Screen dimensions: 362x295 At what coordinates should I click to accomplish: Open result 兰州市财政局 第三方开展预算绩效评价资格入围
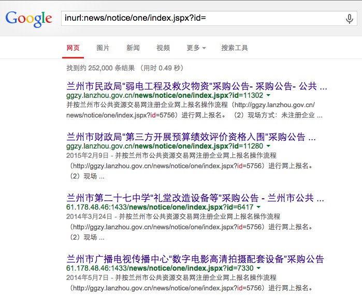pos(191,137)
